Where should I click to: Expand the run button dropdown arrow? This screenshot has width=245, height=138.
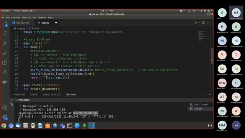point(199,23)
